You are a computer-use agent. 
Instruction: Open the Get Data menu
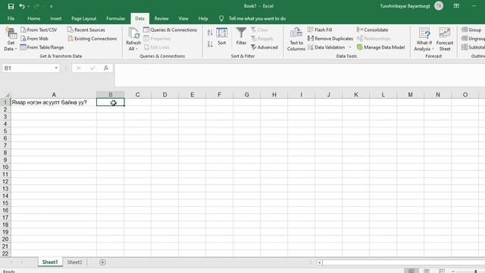[11, 39]
